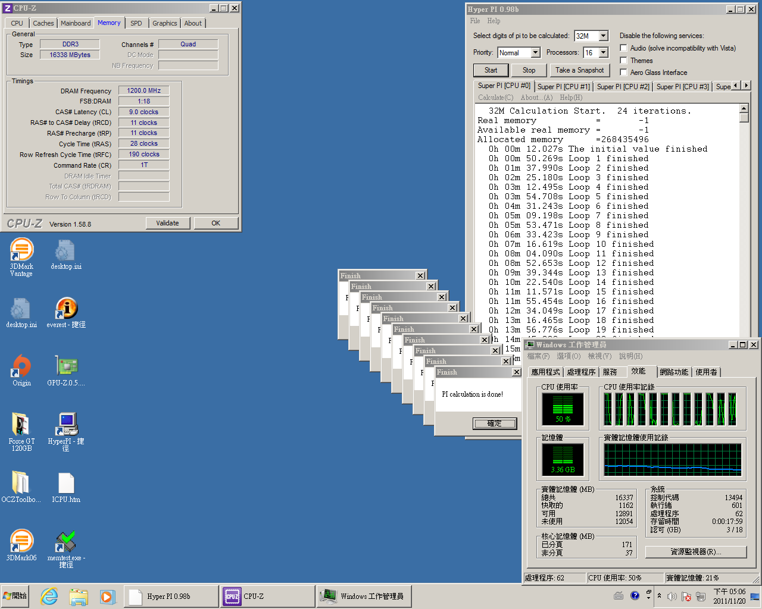Click the keyboard input language bar icon

click(619, 595)
